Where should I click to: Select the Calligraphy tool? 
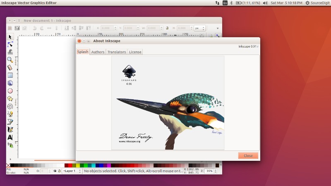point(10,129)
